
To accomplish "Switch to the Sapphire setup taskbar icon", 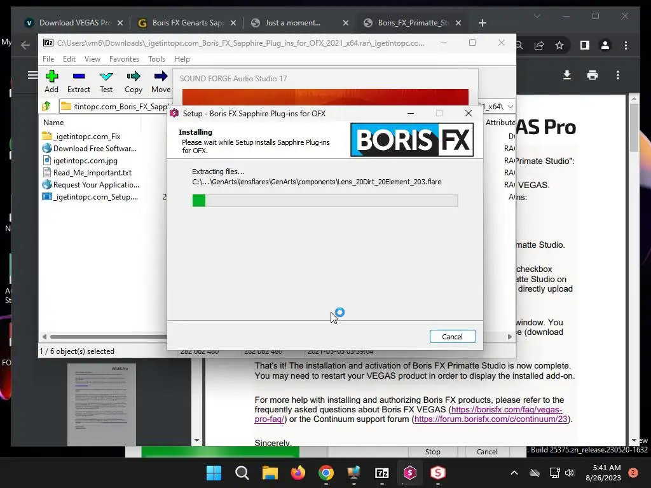I will [410, 473].
